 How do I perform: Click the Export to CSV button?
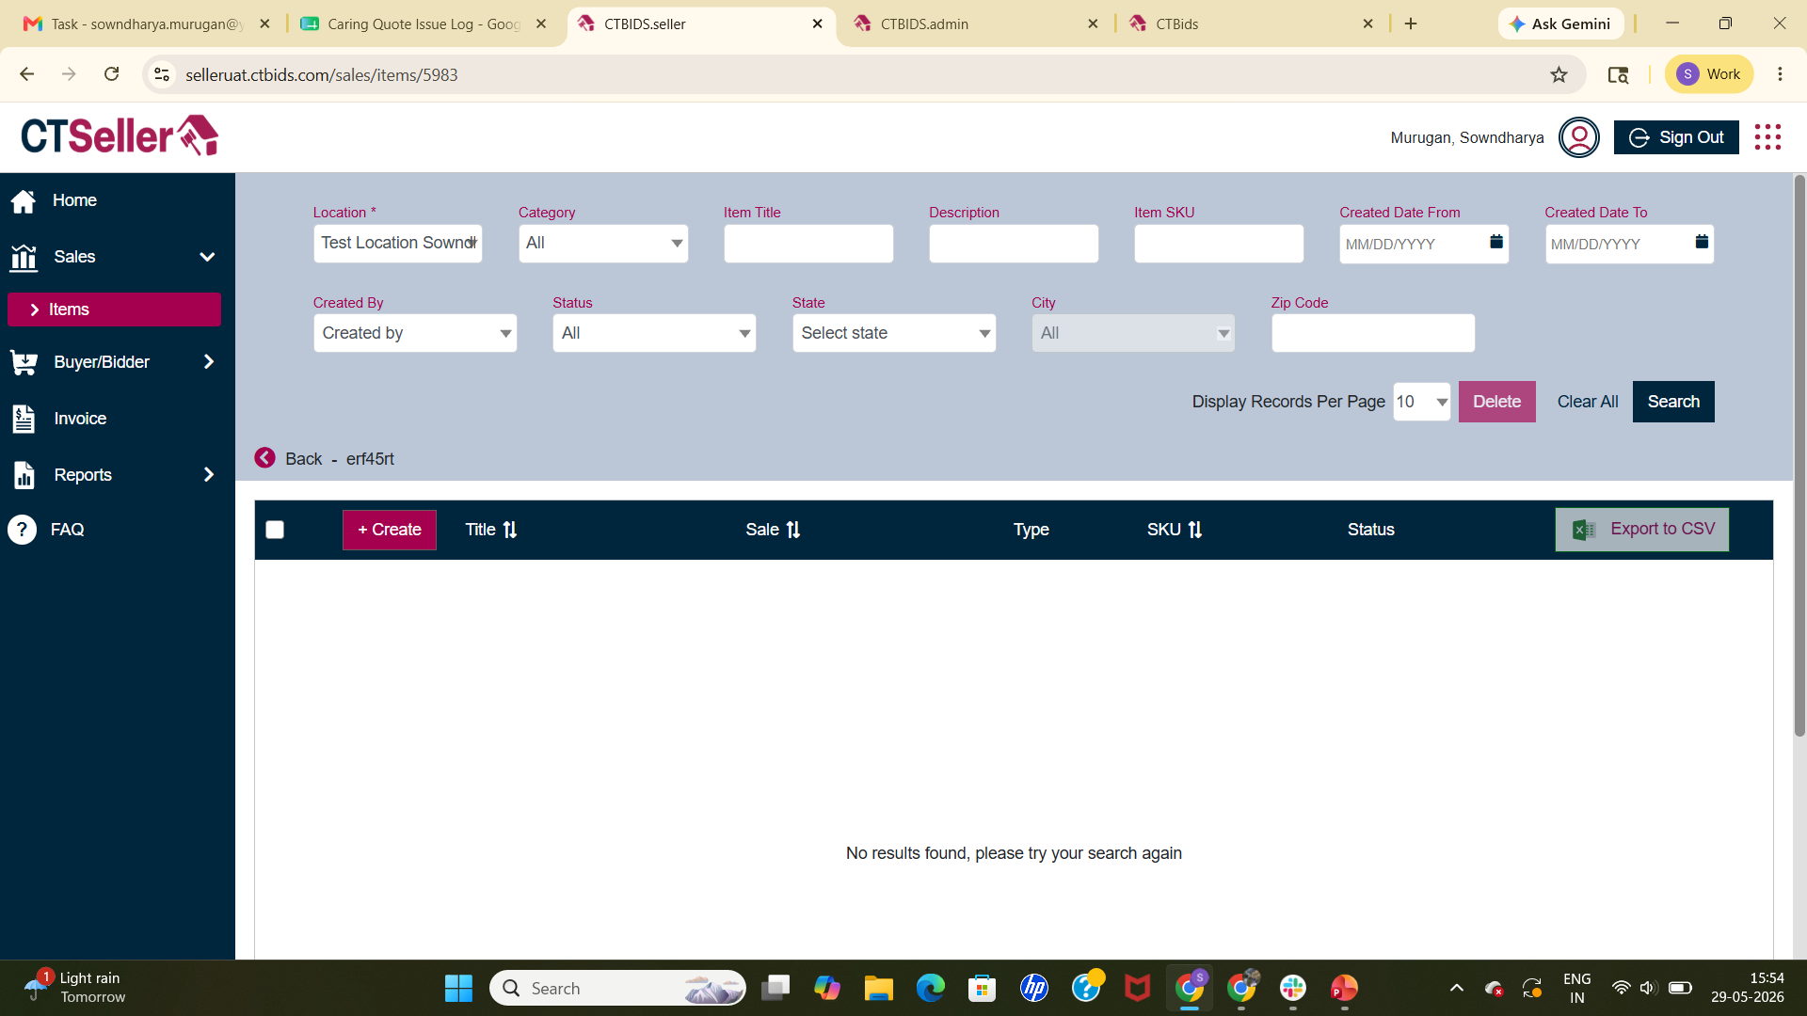coord(1641,530)
